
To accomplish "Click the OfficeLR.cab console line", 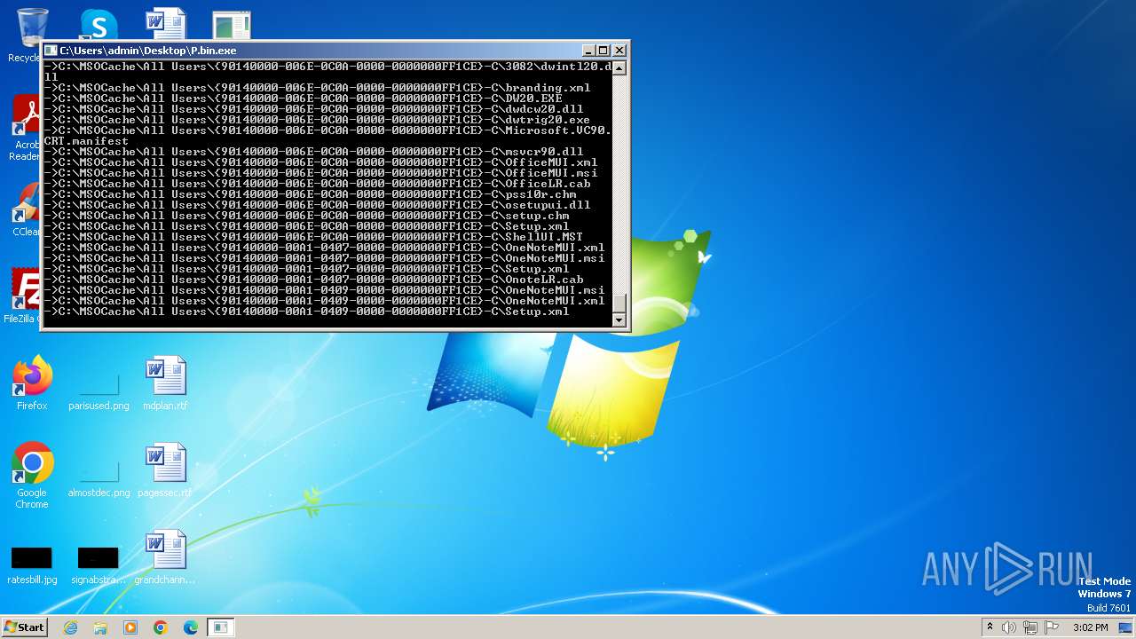I will click(318, 184).
